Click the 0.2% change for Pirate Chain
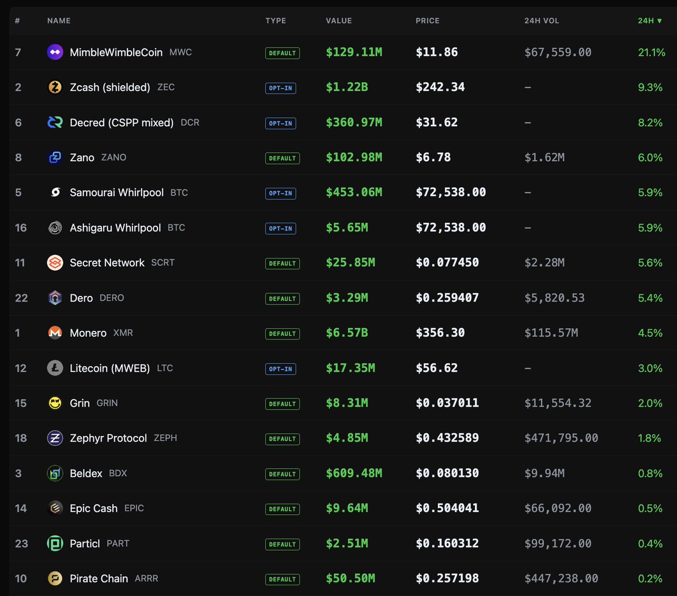Image resolution: width=677 pixels, height=596 pixels. coord(650,579)
